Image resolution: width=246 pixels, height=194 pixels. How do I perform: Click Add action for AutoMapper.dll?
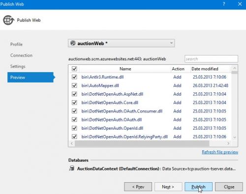177,85
